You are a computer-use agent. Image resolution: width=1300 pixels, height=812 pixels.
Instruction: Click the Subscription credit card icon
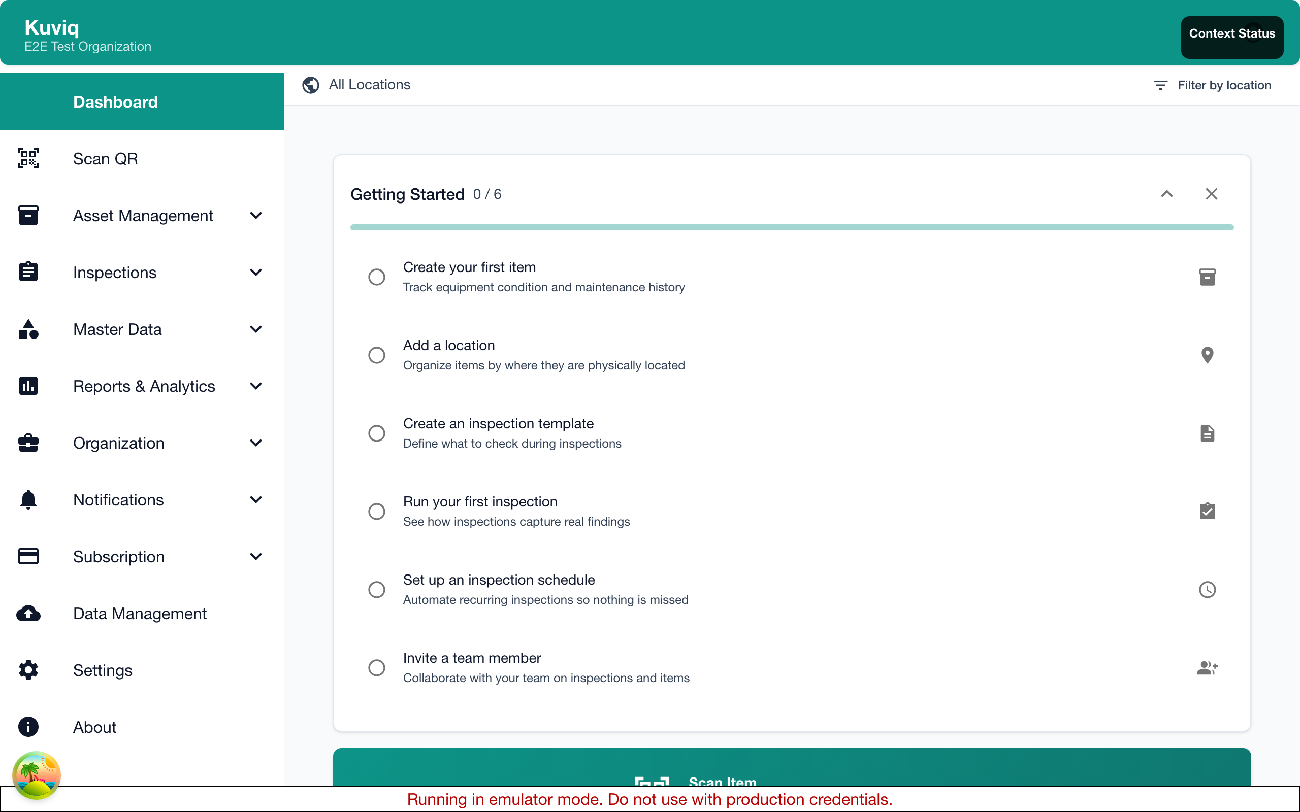coord(28,556)
